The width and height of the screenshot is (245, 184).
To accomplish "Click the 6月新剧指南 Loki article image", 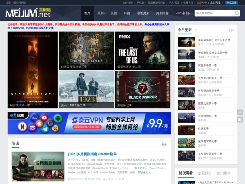I will click(x=38, y=166).
